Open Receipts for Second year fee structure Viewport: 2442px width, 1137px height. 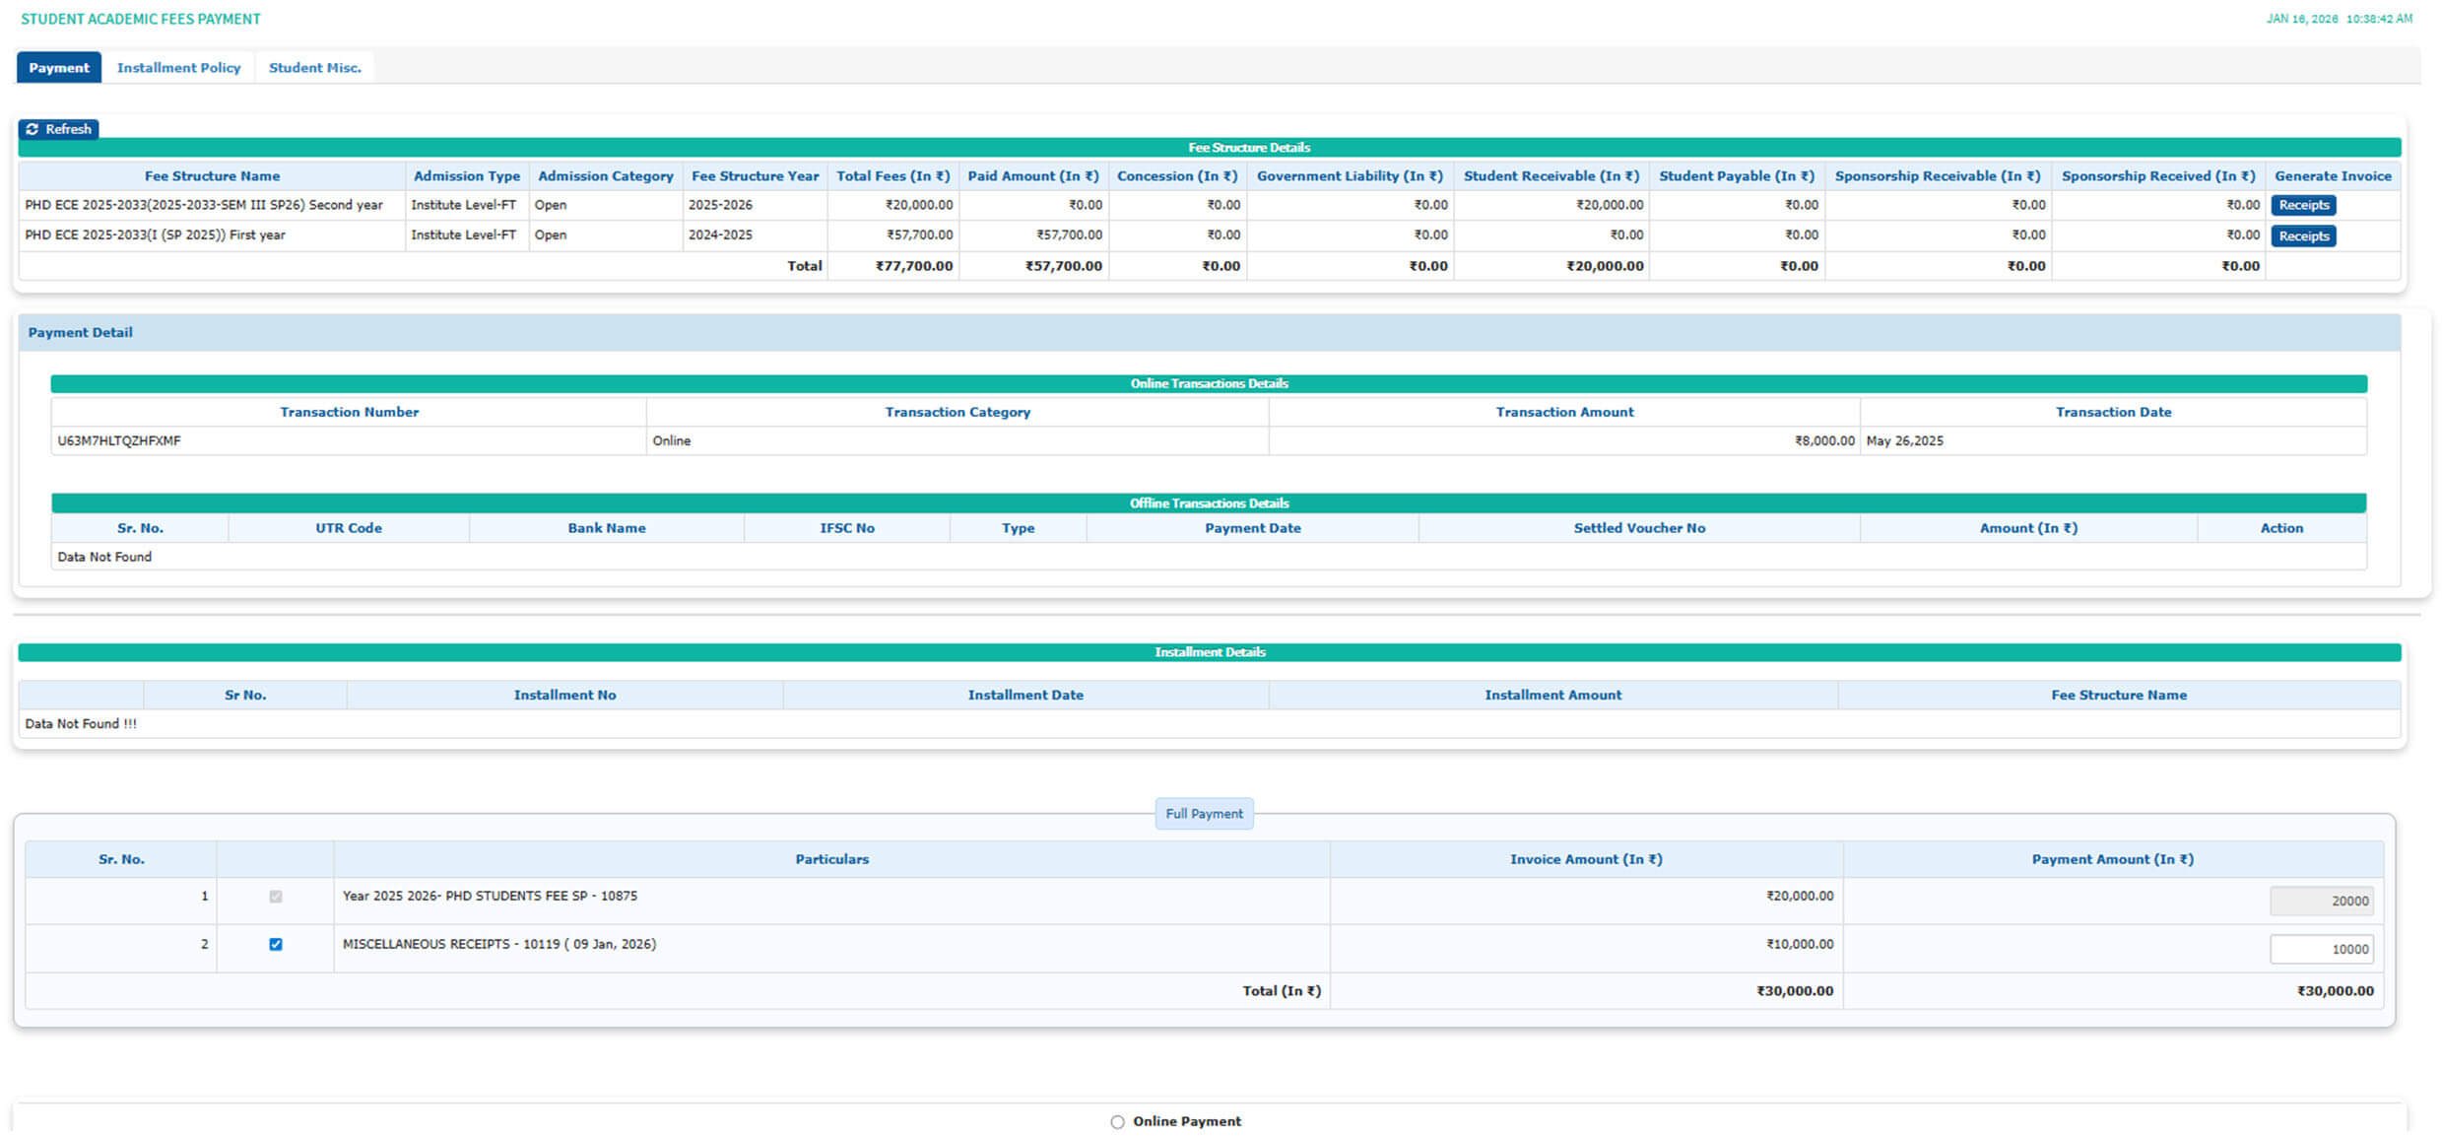click(x=2302, y=205)
